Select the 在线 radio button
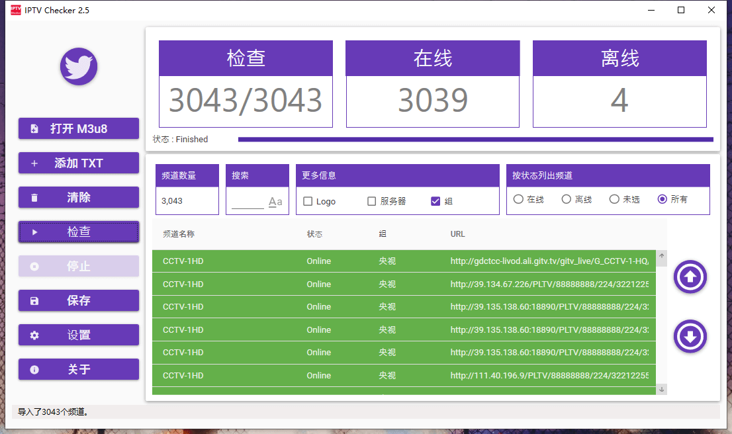Image resolution: width=732 pixels, height=434 pixels. coord(518,199)
